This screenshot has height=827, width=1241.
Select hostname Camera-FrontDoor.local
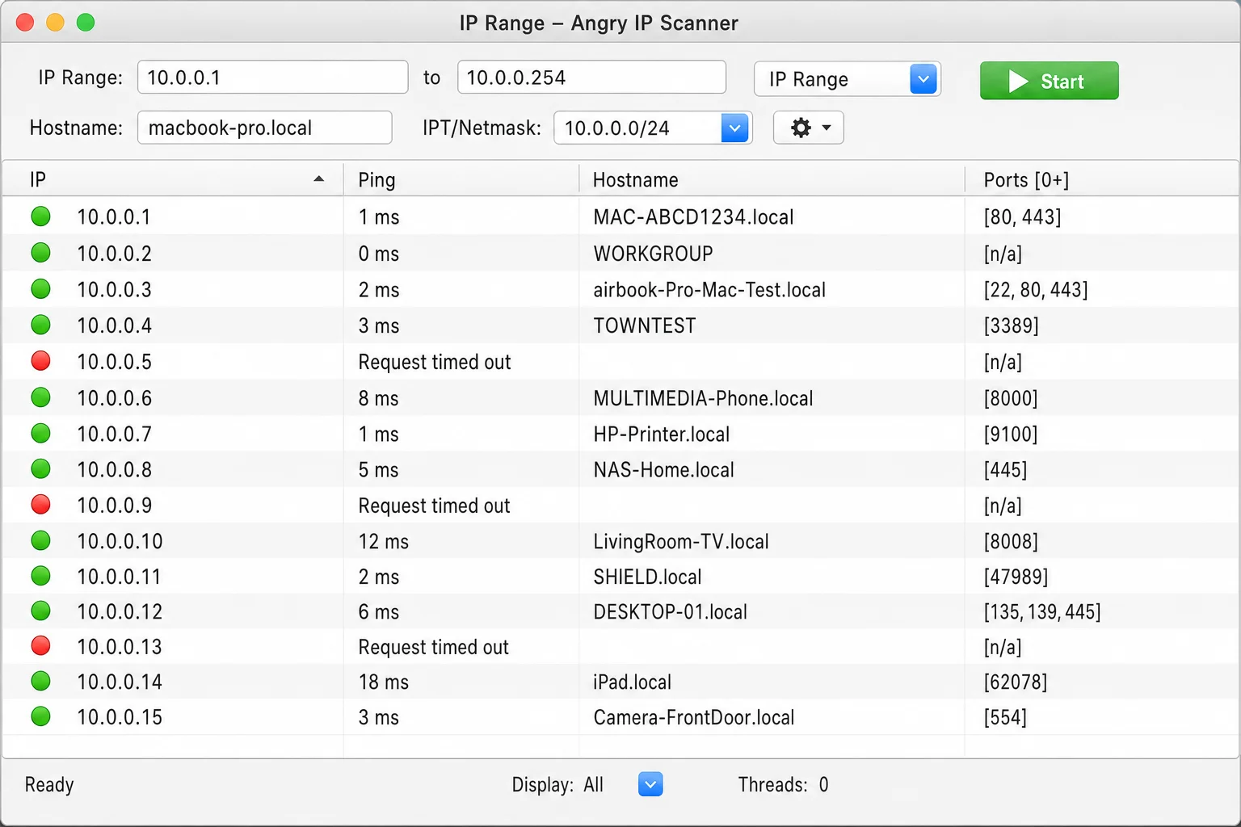[x=694, y=717]
